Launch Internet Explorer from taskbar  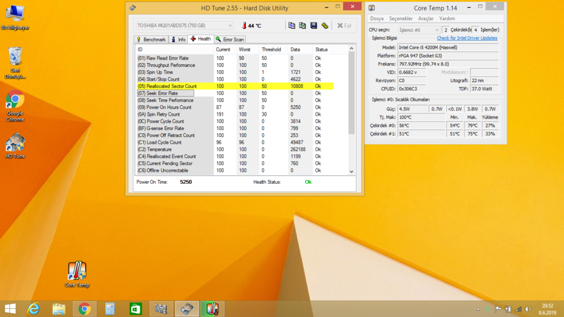click(33, 309)
